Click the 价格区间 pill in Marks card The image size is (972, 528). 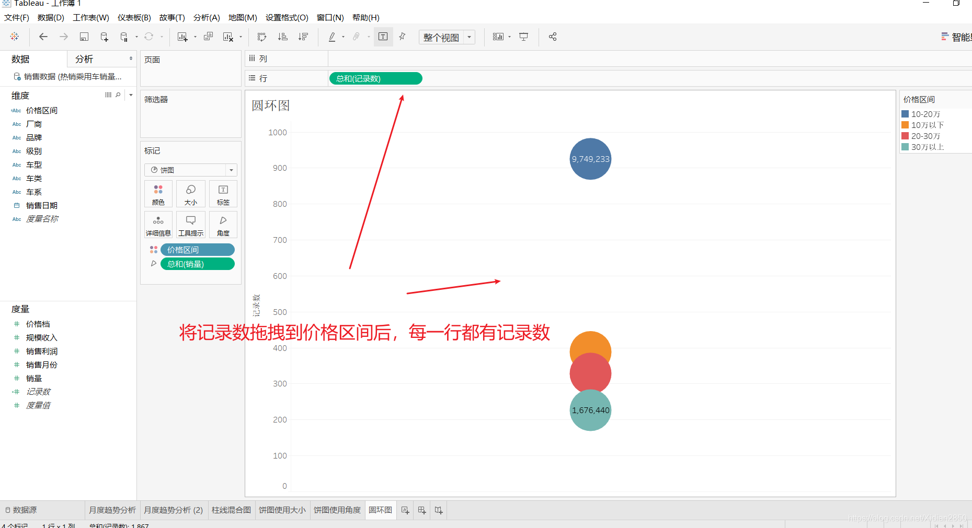point(198,250)
